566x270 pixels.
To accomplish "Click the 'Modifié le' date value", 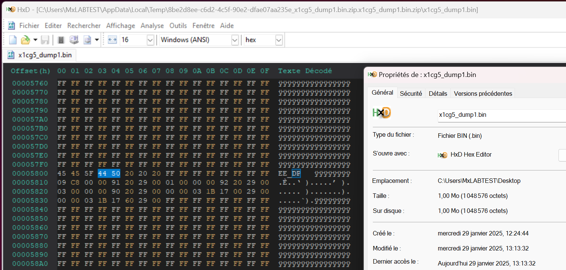I will [483, 249].
